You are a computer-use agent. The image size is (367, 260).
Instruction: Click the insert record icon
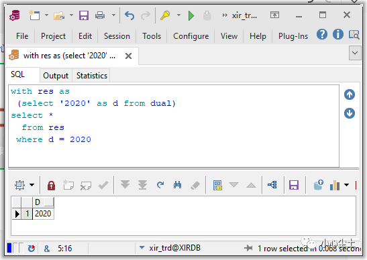click(68, 185)
